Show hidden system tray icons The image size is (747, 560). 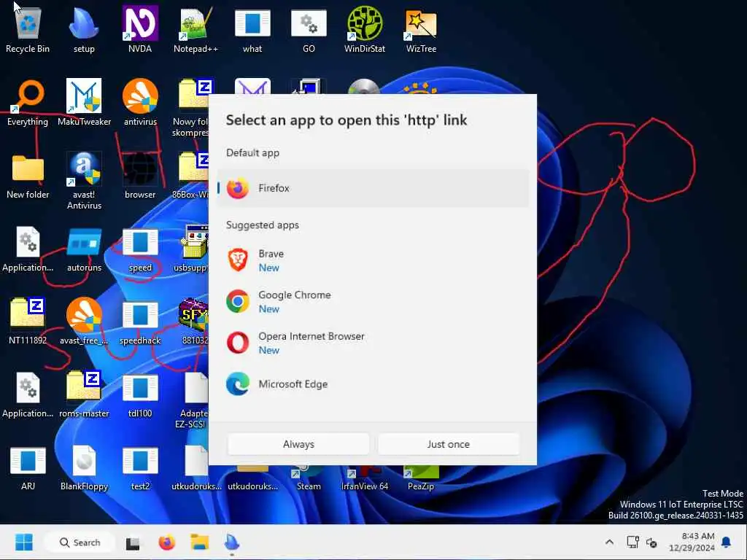coord(609,542)
